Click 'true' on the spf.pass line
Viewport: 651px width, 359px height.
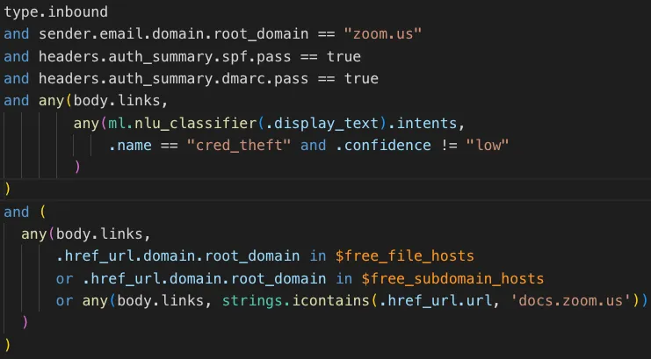coord(344,56)
